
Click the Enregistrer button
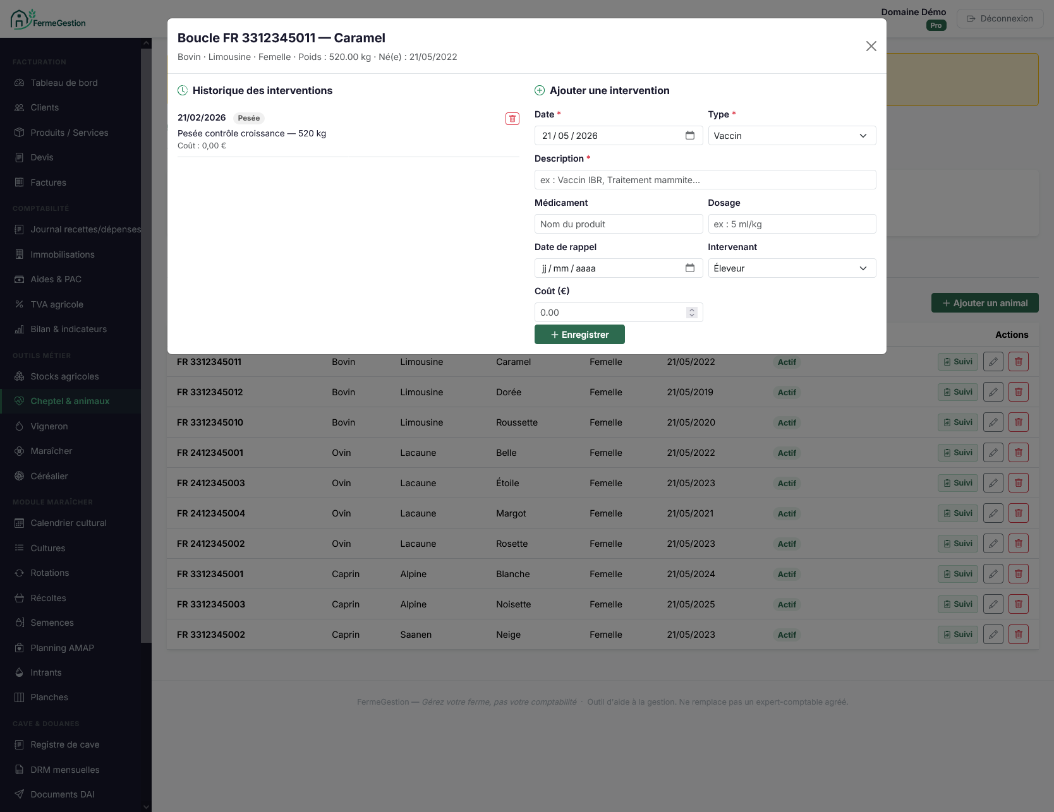click(579, 335)
